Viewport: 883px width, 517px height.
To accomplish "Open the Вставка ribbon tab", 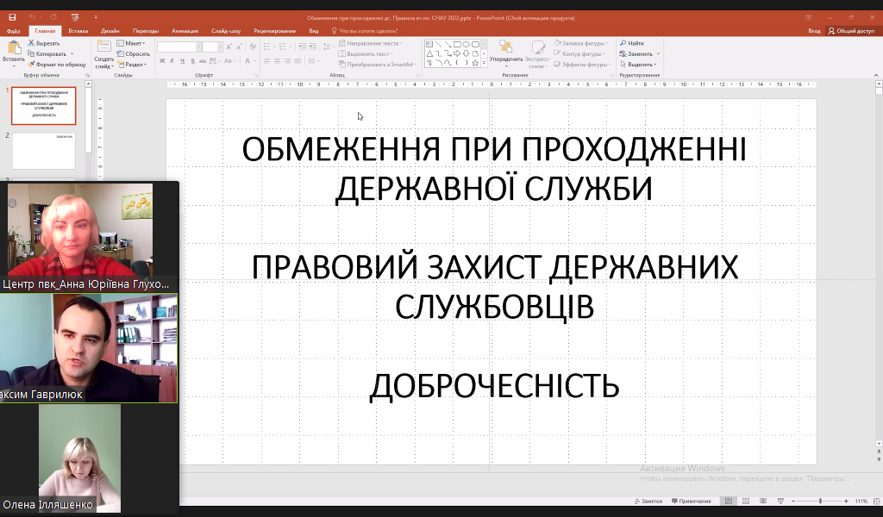I will pos(78,30).
